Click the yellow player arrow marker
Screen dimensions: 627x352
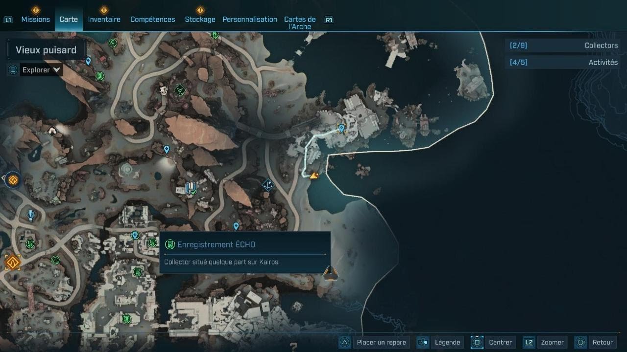pyautogui.click(x=314, y=176)
